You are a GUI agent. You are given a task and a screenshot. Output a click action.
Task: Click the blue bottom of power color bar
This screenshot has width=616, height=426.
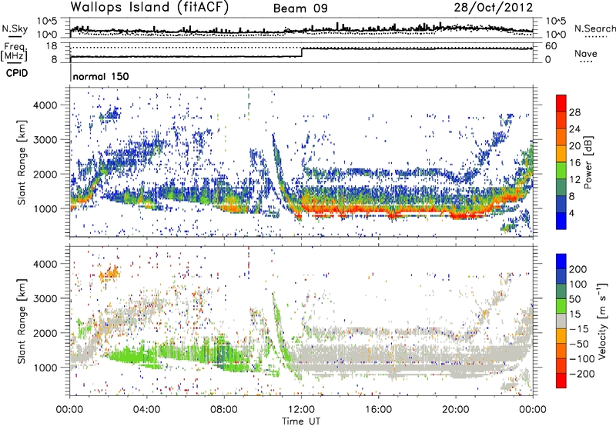tap(561, 221)
